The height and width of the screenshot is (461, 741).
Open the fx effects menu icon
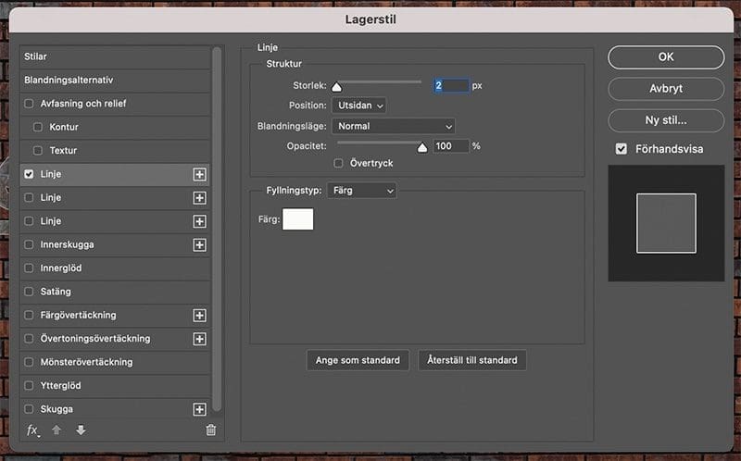pos(32,430)
